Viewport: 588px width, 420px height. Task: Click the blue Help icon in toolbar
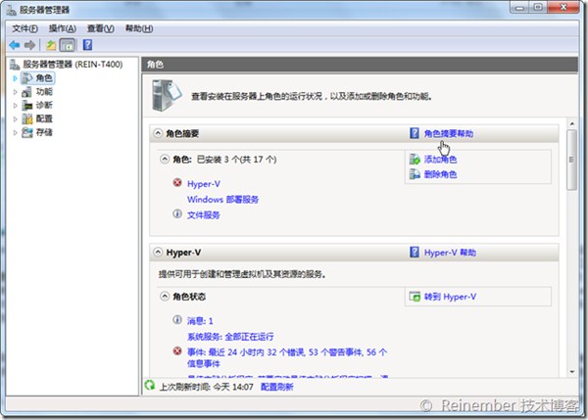coord(87,45)
